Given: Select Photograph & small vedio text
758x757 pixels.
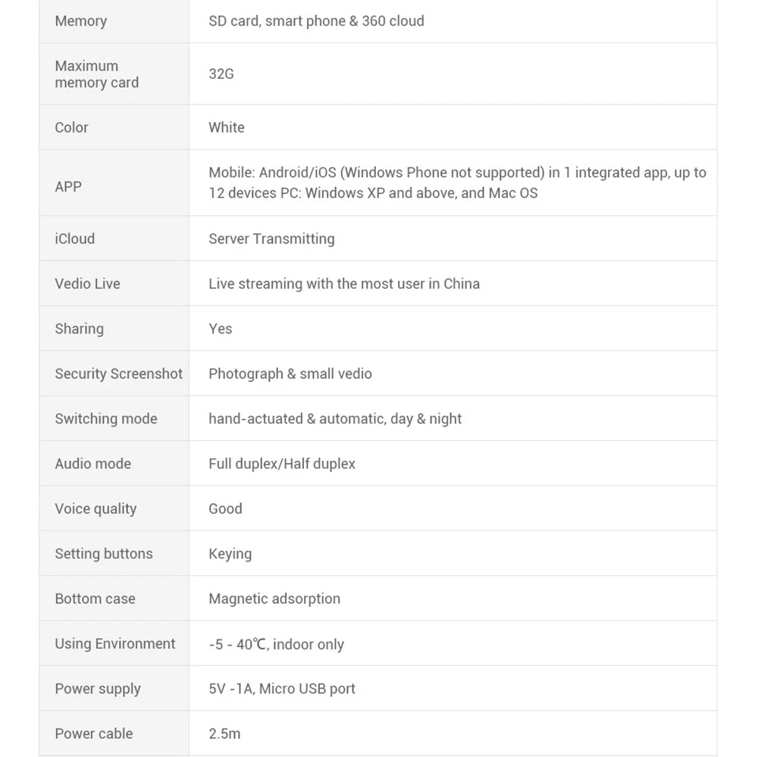Looking at the screenshot, I should (290, 374).
